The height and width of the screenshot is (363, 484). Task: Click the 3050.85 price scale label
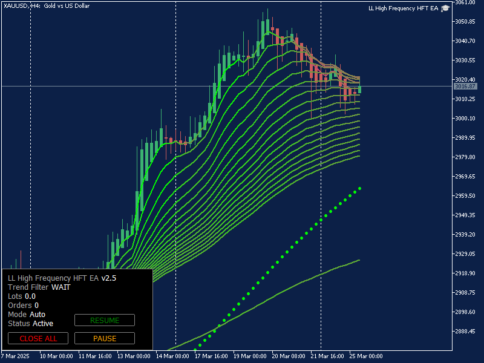point(465,22)
